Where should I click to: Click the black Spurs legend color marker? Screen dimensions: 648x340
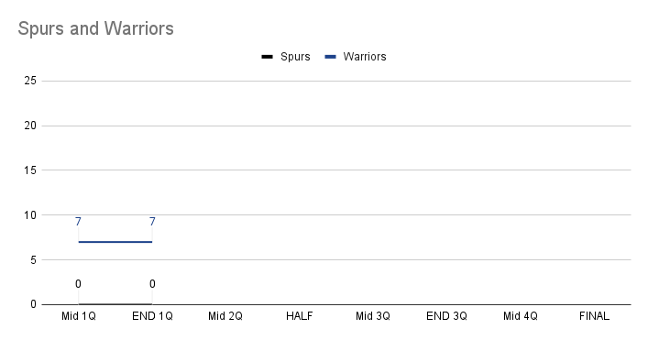tap(267, 57)
